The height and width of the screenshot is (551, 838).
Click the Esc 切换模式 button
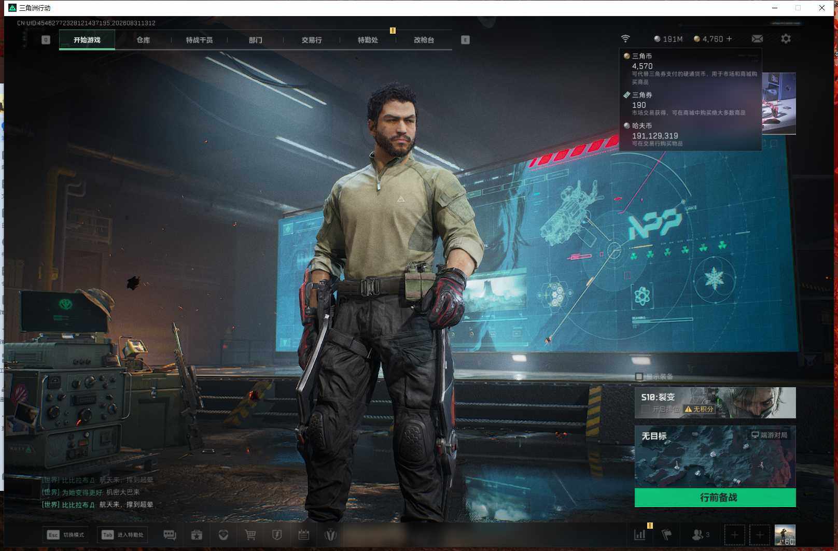tap(65, 535)
